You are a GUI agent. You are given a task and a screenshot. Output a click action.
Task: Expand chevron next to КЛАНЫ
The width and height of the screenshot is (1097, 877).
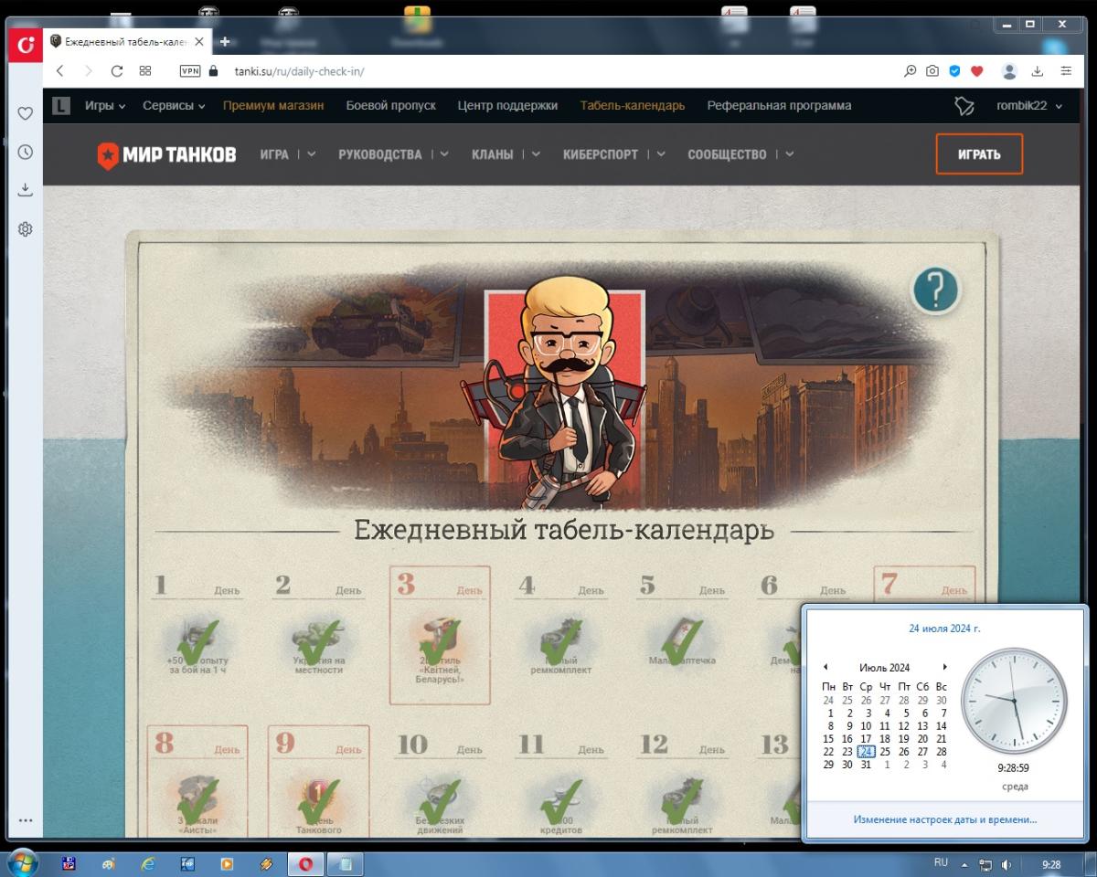(x=536, y=154)
